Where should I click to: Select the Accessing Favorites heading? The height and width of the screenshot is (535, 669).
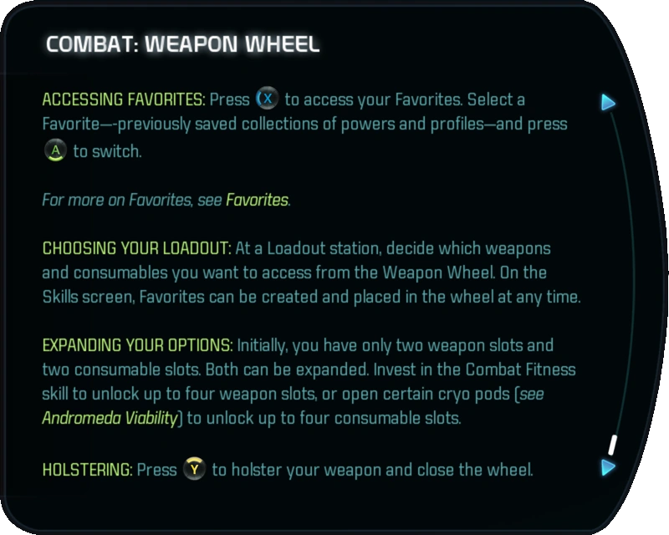click(x=123, y=99)
